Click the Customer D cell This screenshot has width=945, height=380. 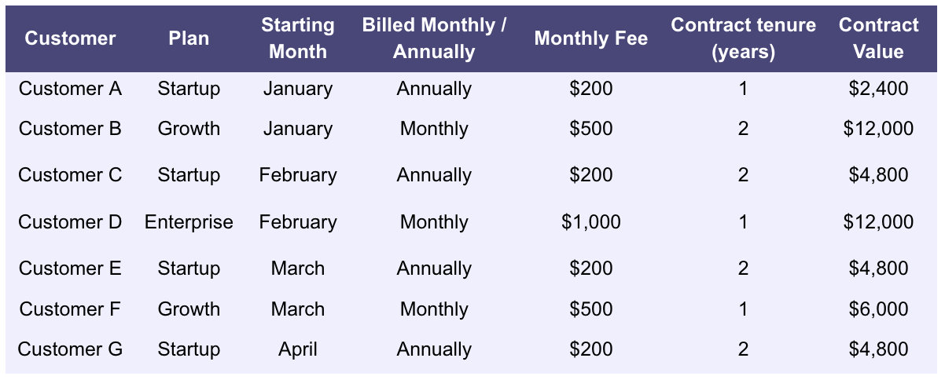pyautogui.click(x=70, y=222)
